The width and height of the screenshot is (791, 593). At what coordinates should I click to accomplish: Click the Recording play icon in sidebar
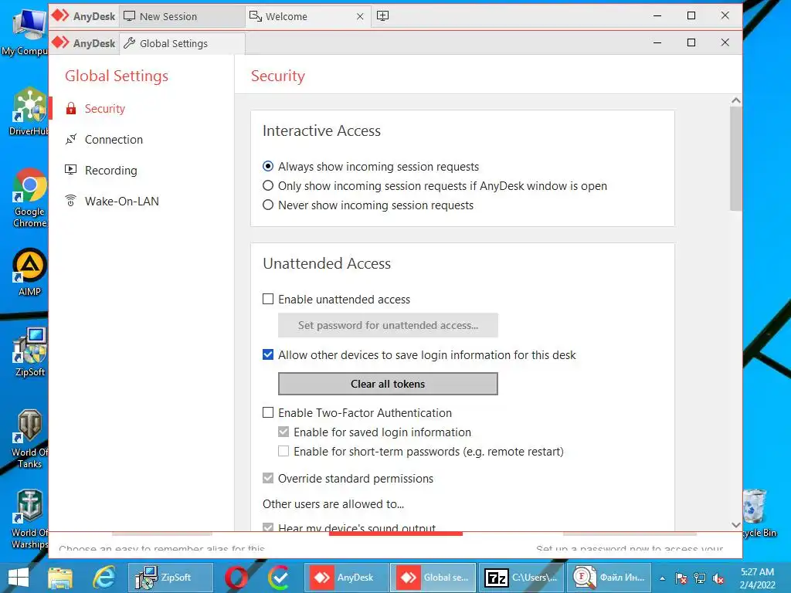(x=71, y=170)
